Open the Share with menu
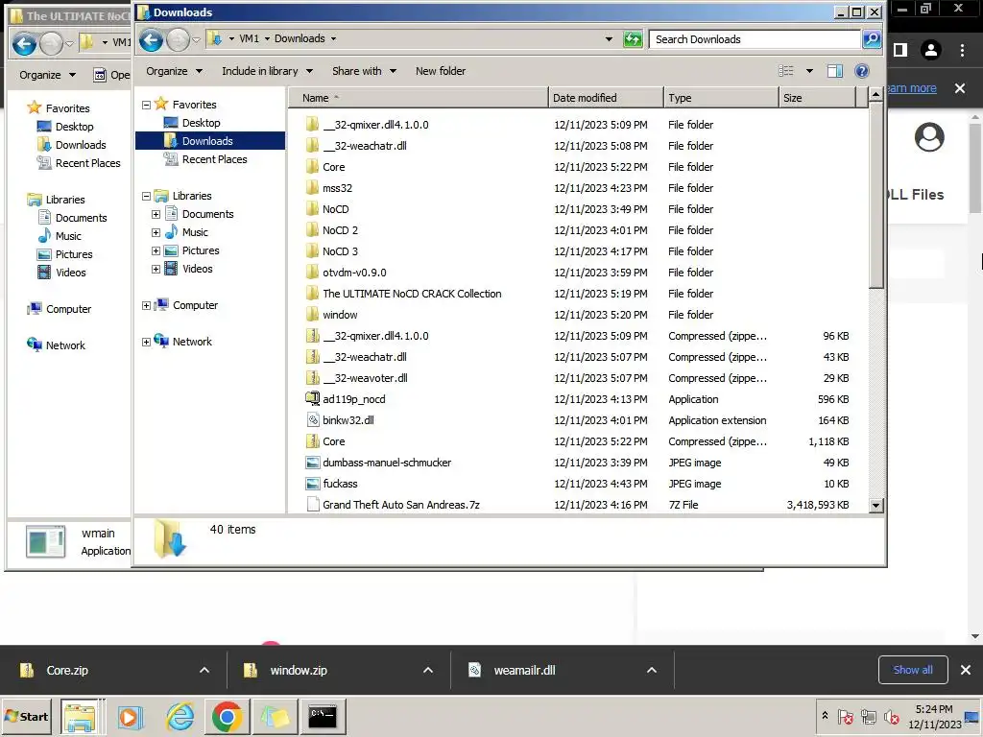 tap(364, 71)
